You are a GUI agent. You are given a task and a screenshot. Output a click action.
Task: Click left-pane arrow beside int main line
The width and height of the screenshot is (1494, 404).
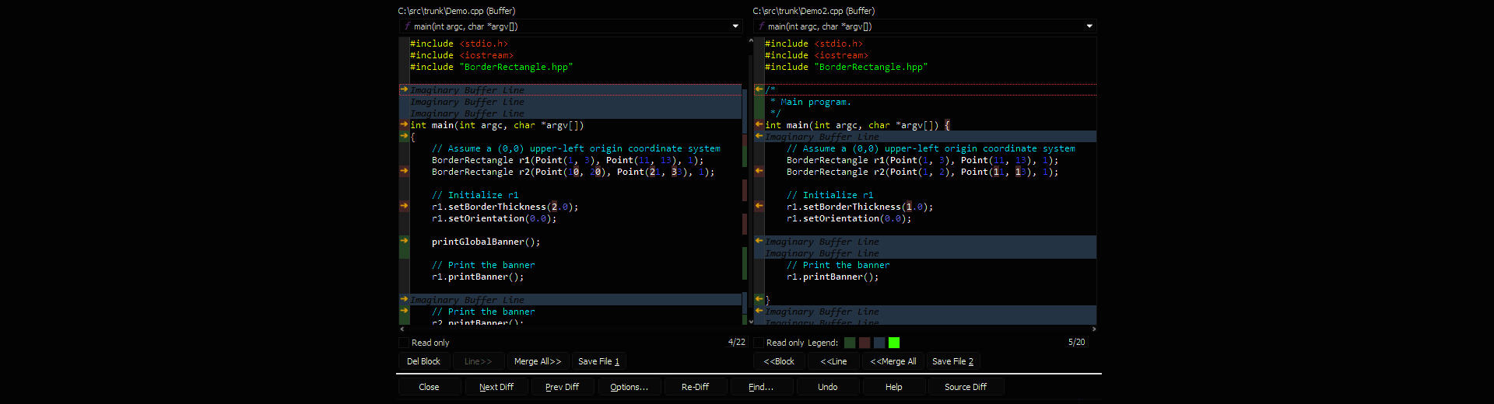(404, 124)
